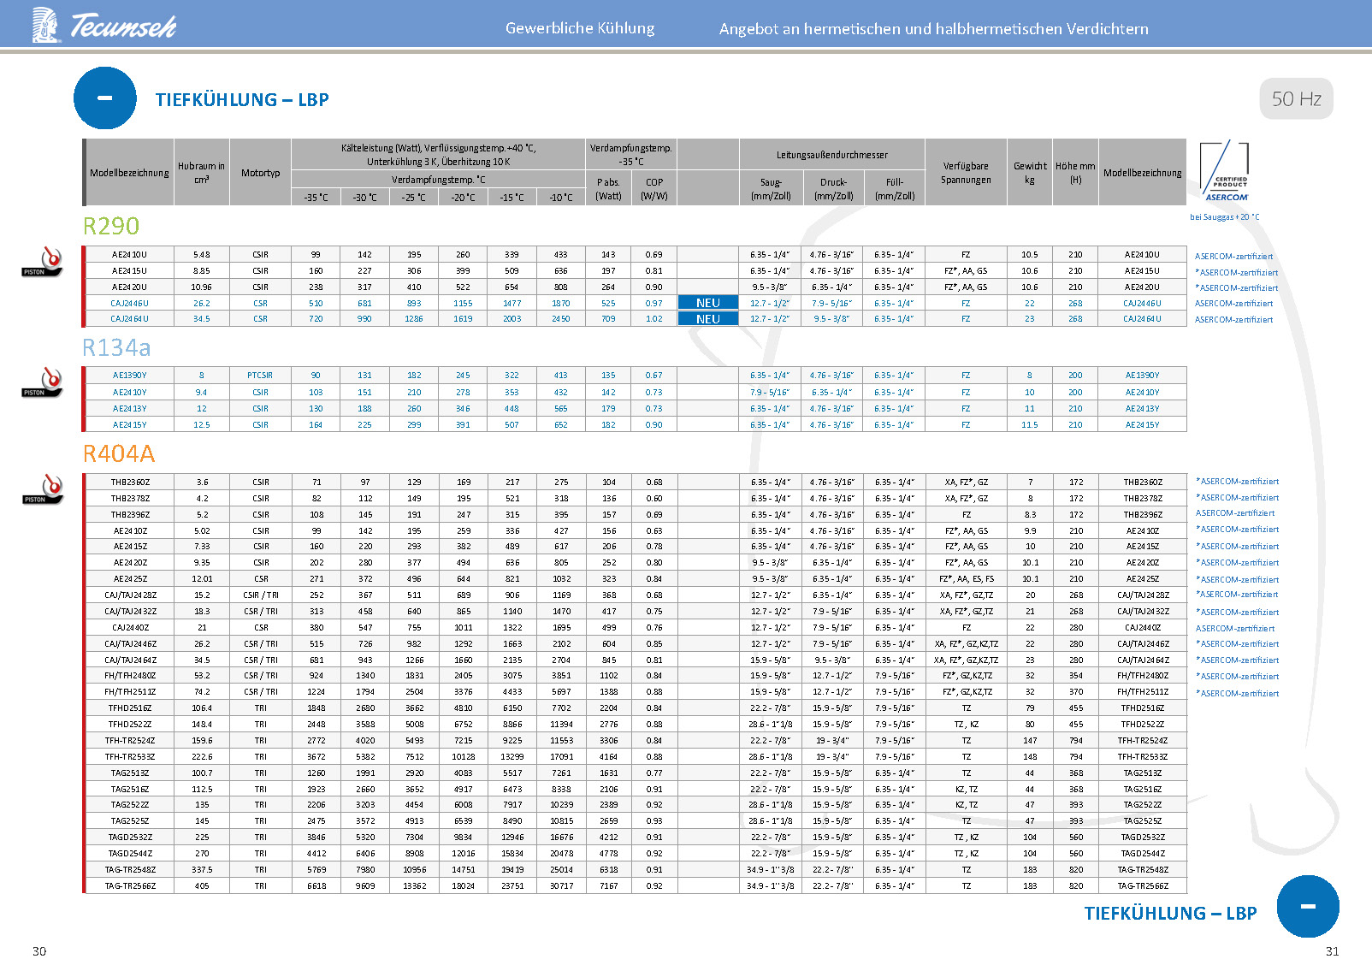Select the R290 refrigerant heading
The width and height of the screenshot is (1372, 971).
[x=111, y=226]
